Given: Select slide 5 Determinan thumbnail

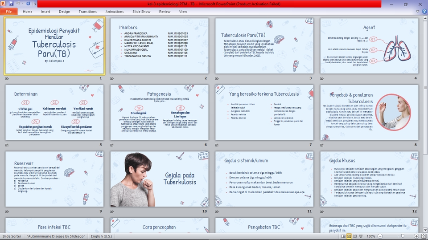Looking at the screenshot, I should point(54,112).
